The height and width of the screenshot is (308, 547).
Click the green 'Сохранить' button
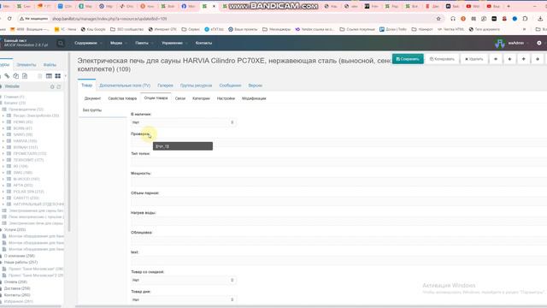click(408, 59)
